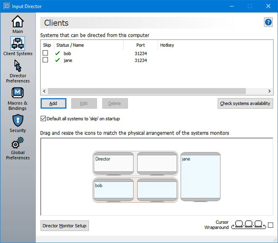Open Director Monitor Setup
Image resolution: width=278 pixels, height=243 pixels.
point(65,226)
